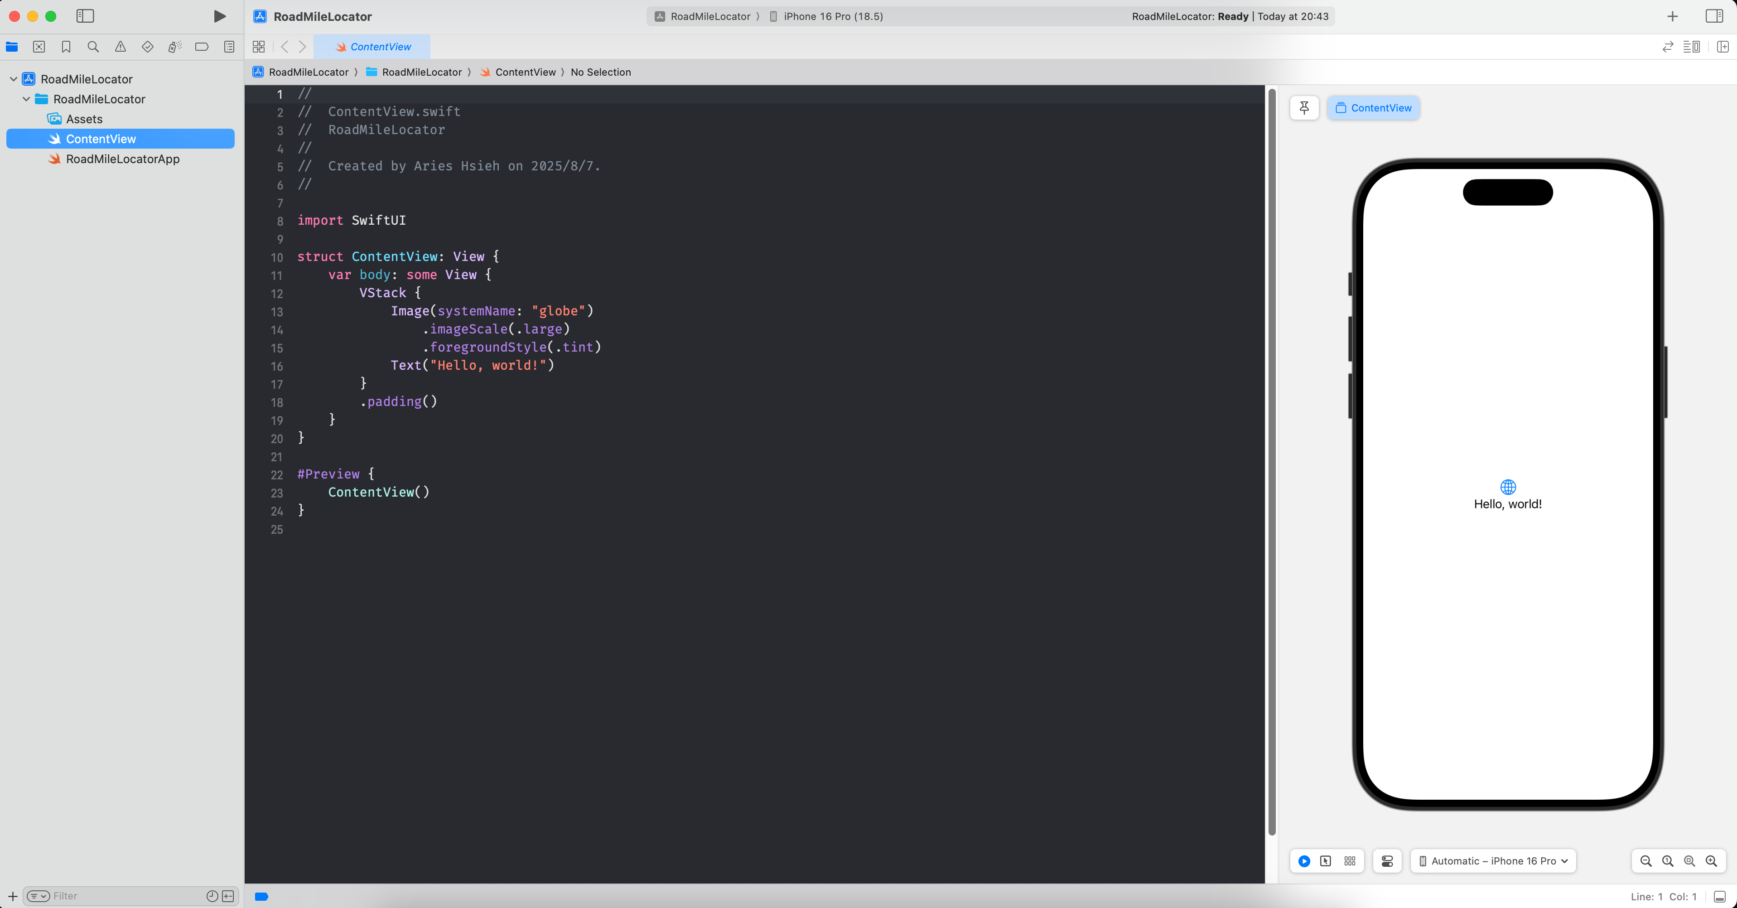Open canvas Device Settings button

tap(1387, 861)
